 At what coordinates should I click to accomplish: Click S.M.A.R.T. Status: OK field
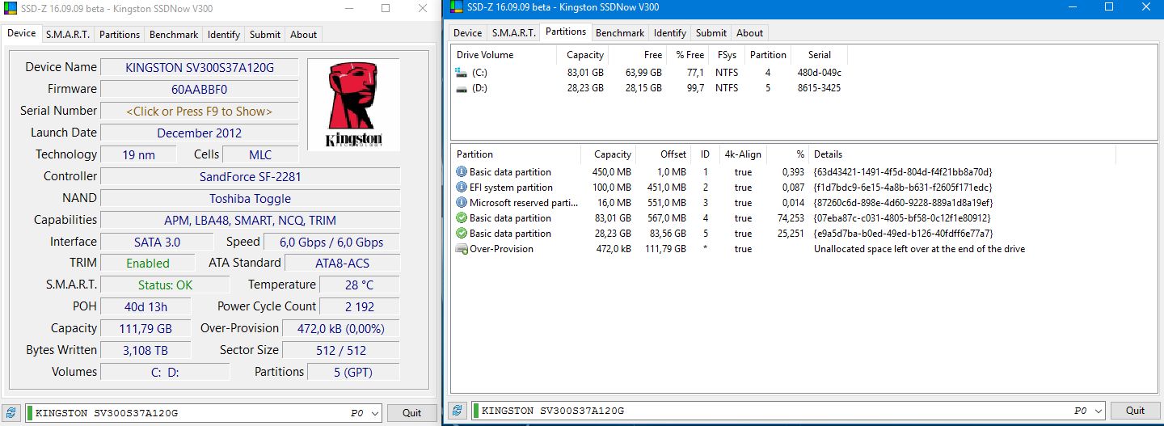pos(166,285)
